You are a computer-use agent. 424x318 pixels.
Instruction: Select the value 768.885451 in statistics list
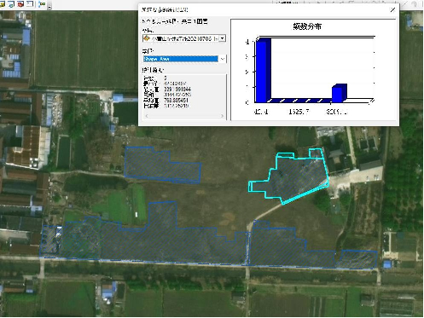pyautogui.click(x=176, y=101)
